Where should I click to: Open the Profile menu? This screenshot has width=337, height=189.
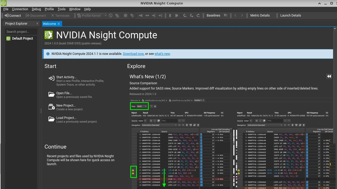click(49, 9)
